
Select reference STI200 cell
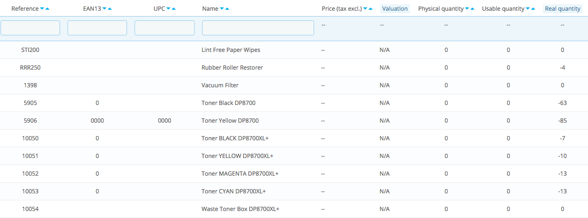pos(30,50)
